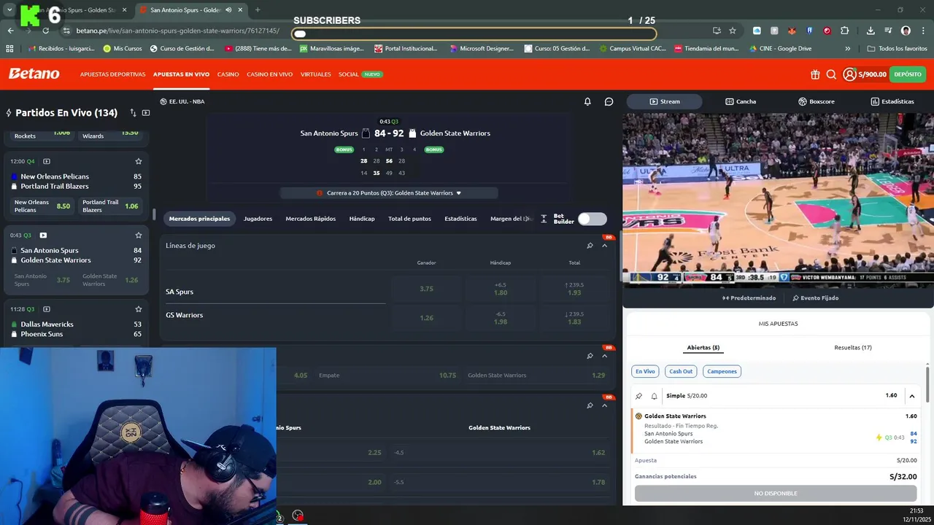Click the notification bell icon for the match
934x525 pixels.
click(x=587, y=101)
